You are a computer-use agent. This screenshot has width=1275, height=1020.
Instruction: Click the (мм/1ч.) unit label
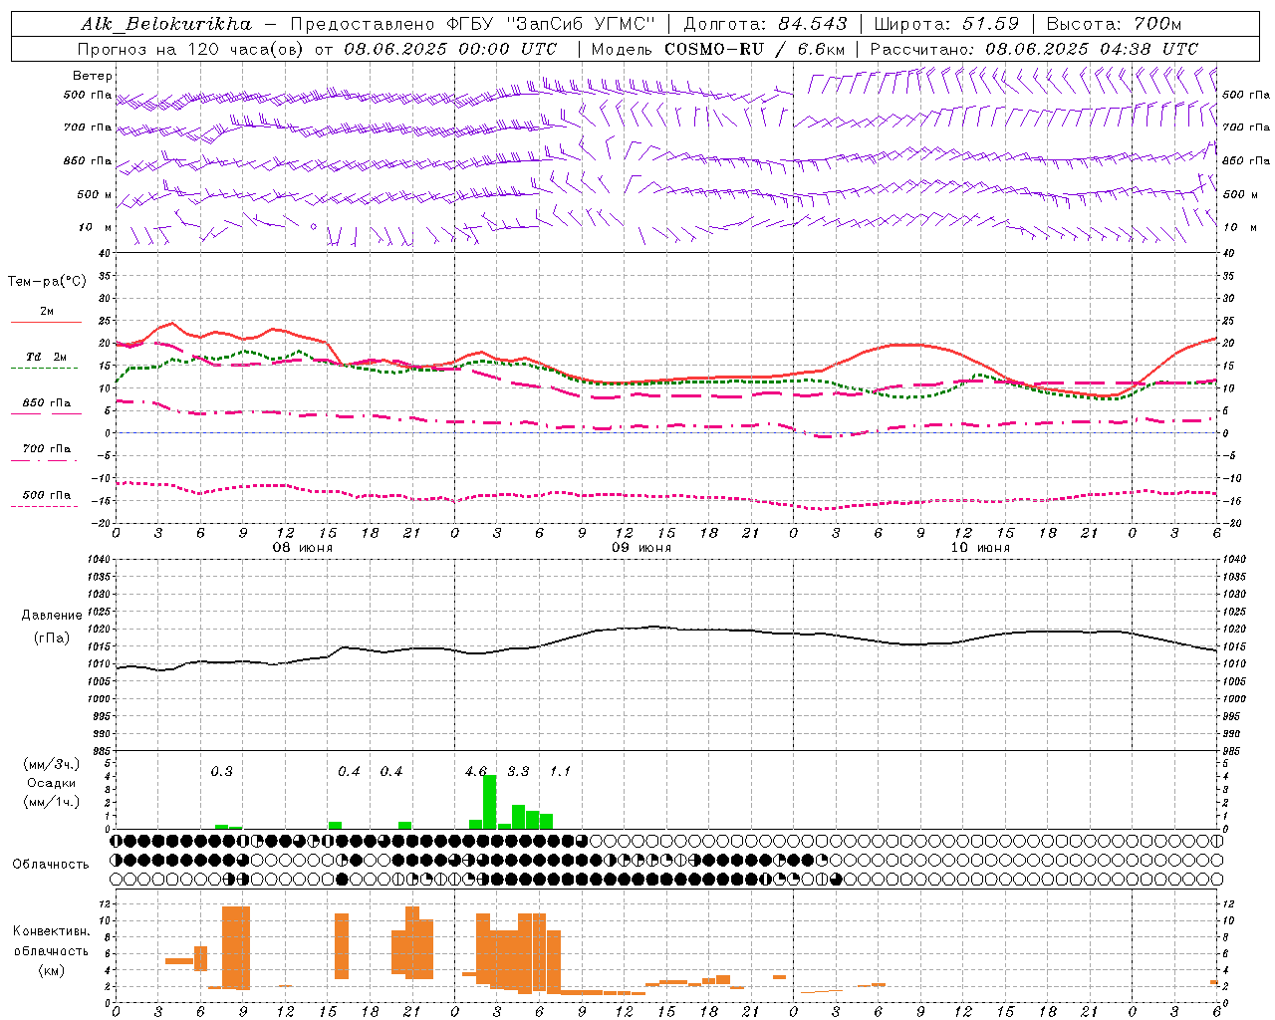[x=52, y=802]
